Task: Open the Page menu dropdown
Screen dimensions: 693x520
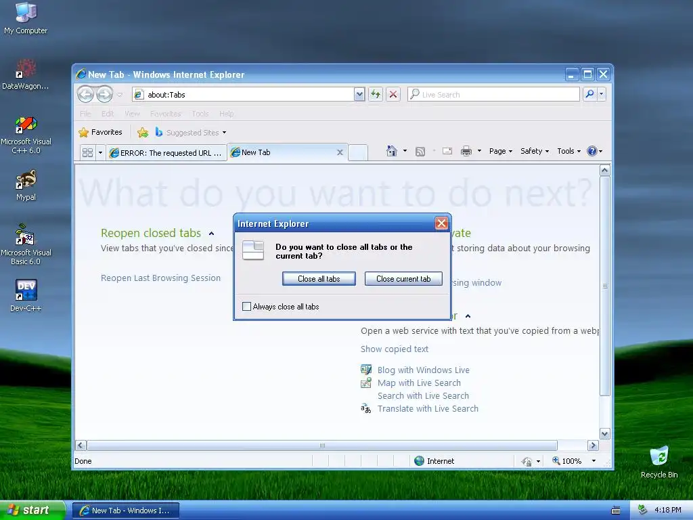Action: tap(501, 151)
